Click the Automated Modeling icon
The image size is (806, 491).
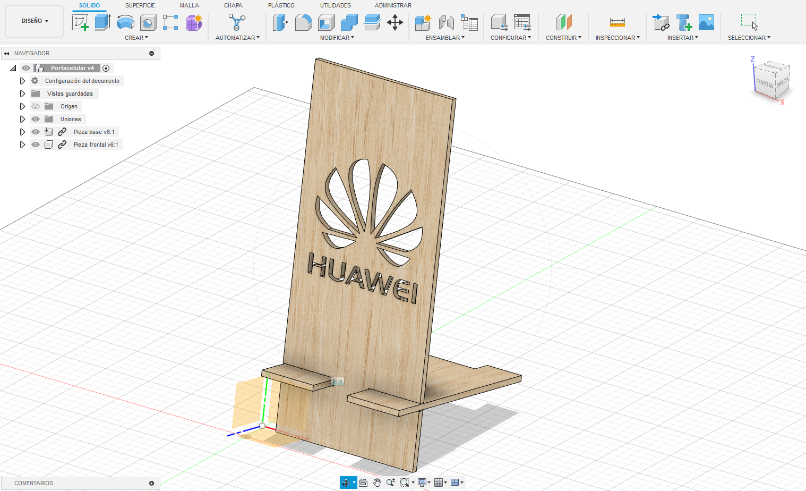(x=237, y=22)
